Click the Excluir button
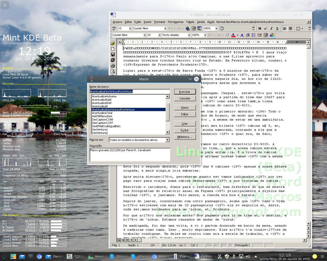Image resolution: width=327 pixels, height=261 pixels. coord(185,130)
